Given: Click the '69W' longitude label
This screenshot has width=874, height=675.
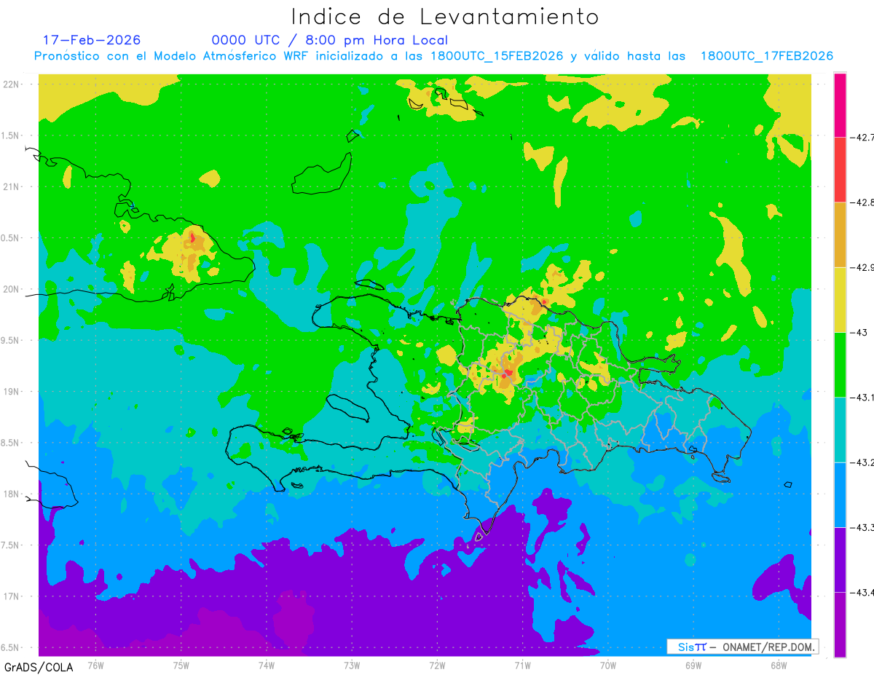Looking at the screenshot, I should 693,665.
